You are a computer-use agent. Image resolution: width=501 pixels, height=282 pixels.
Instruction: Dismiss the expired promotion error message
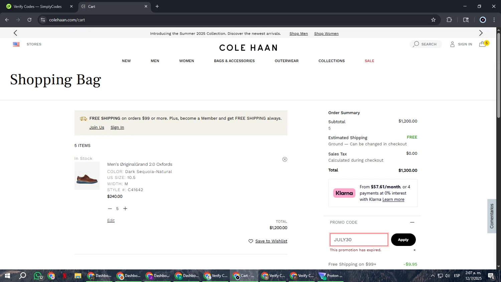point(414,250)
